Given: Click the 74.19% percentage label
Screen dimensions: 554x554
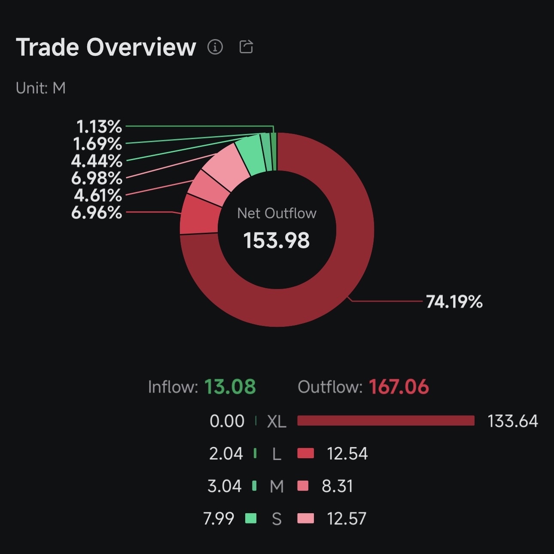Looking at the screenshot, I should (454, 302).
